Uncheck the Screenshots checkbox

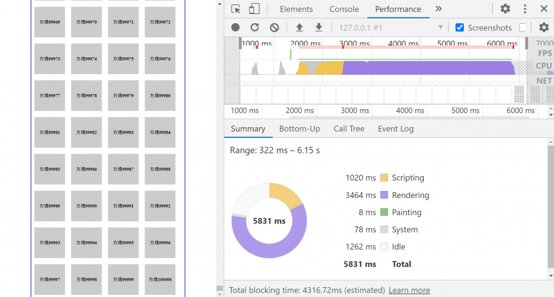pos(459,28)
